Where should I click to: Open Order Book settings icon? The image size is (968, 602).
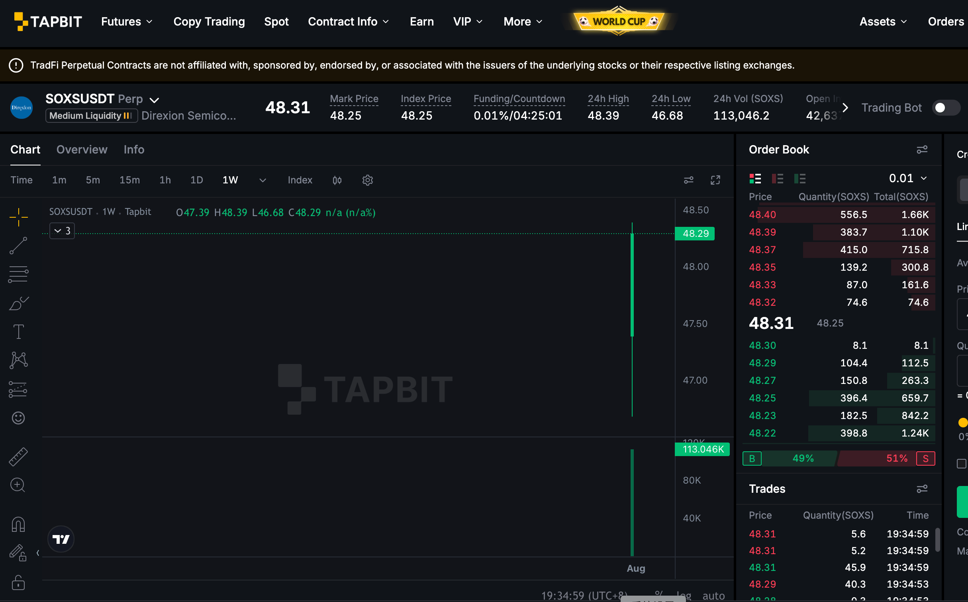pyautogui.click(x=922, y=150)
